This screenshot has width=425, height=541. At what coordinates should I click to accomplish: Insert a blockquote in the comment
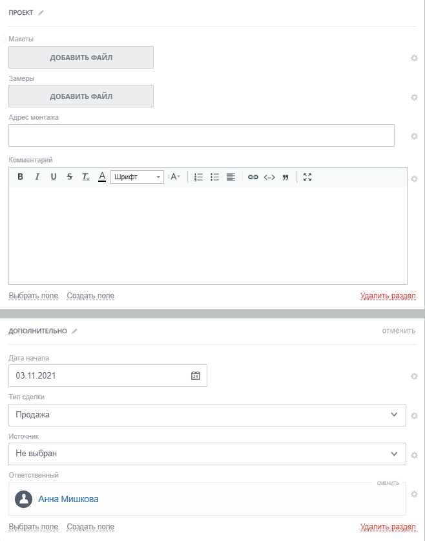(285, 177)
